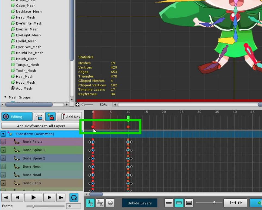Click the EyeWhite_Mesh icon
Viewport: 262px width, 210px height.
coord(13,23)
